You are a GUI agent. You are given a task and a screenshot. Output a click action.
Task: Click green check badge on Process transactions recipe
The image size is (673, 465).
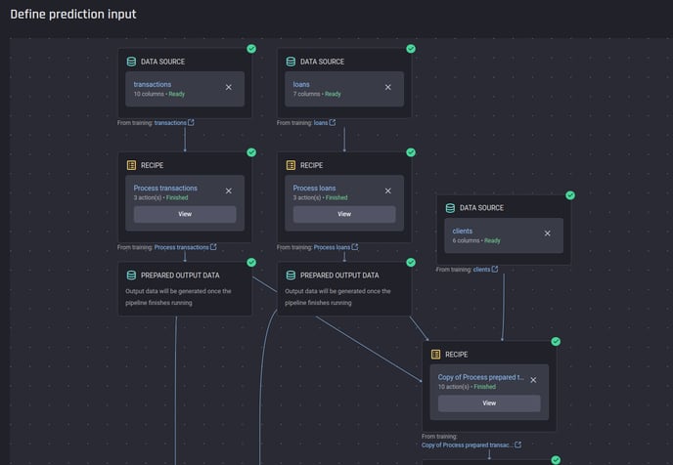tap(251, 152)
